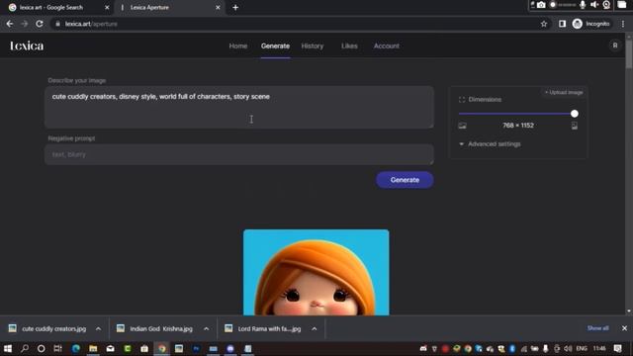Viewport: 633px width, 356px height.
Task: Reload the Lexica Aperture page
Action: pyautogui.click(x=40, y=24)
